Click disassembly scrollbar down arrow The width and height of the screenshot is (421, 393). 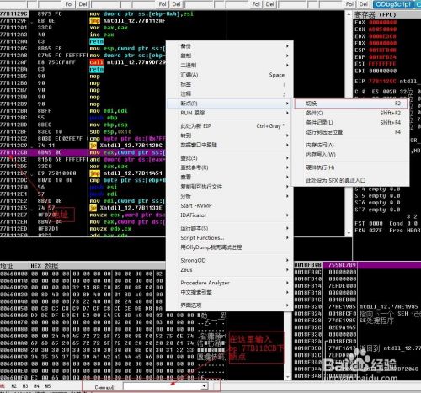(349, 233)
